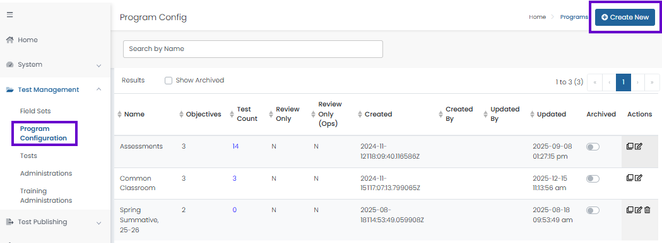The image size is (662, 243).
Task: Click the 2025-08-18 09:53:49 am updated value
Action: click(553, 215)
